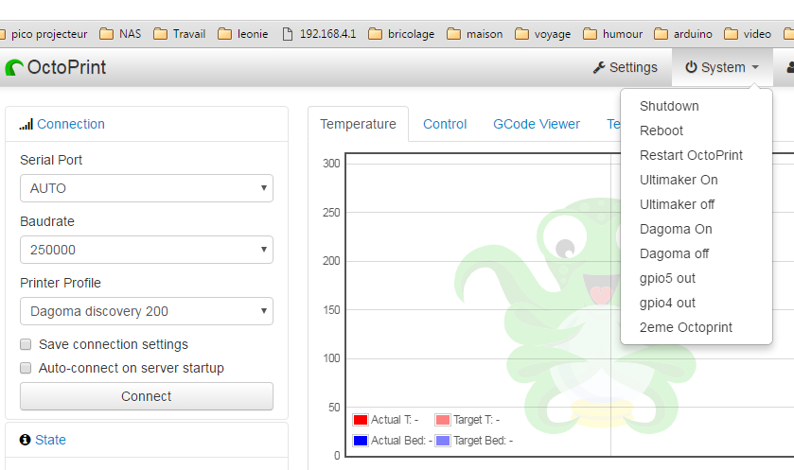794x470 pixels.
Task: Open the leonie bookmark folder
Action: click(243, 34)
